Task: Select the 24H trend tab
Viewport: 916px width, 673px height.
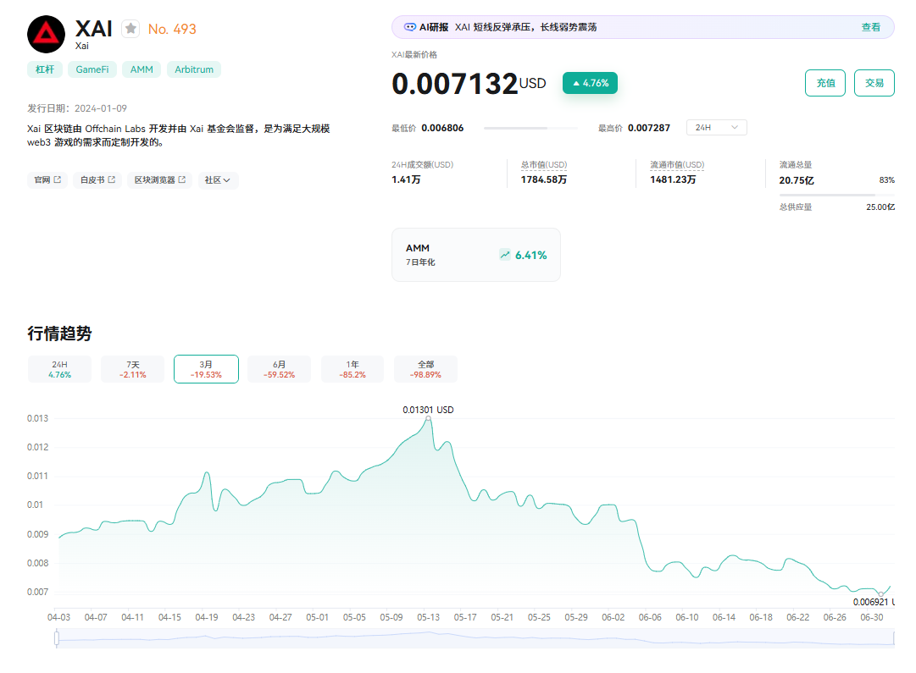Action: click(x=59, y=369)
